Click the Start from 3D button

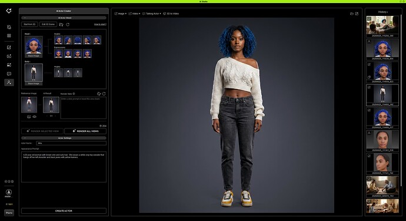coord(29,24)
